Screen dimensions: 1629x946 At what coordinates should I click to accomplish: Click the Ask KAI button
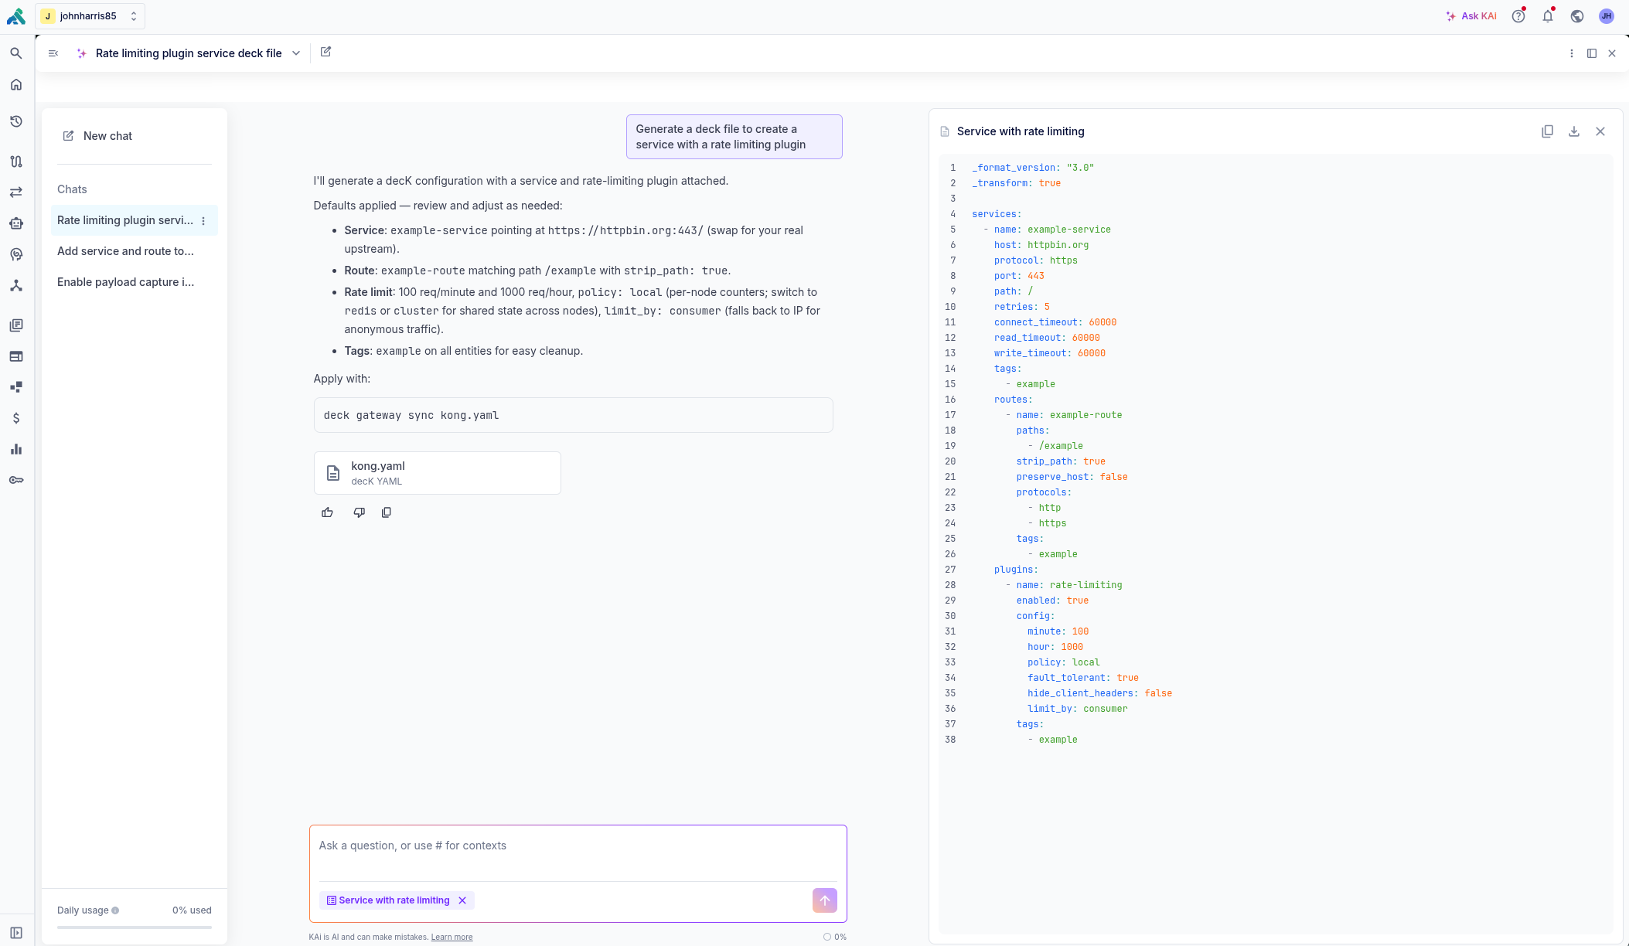(1471, 16)
